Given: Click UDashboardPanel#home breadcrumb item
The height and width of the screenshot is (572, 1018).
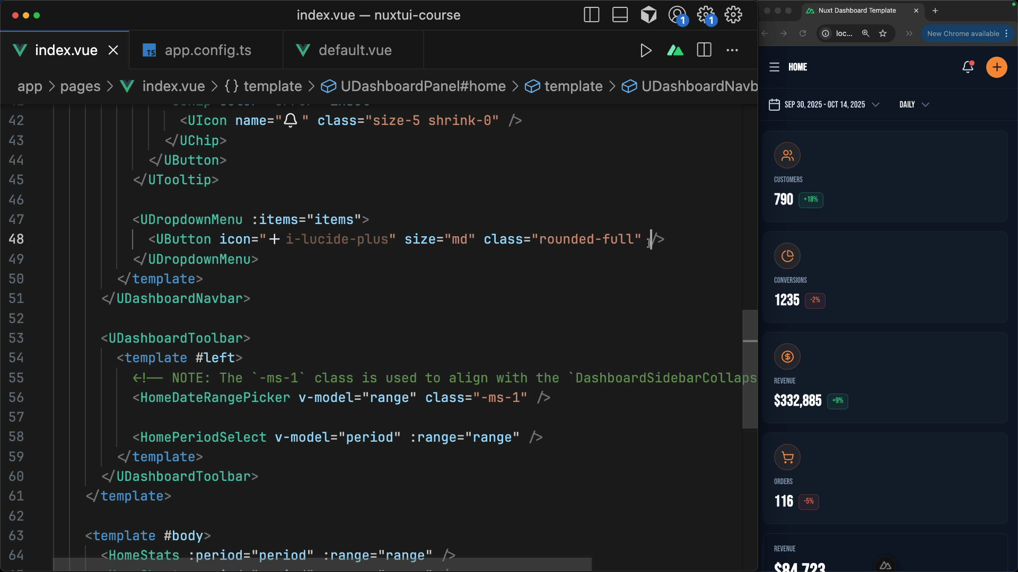Looking at the screenshot, I should (x=423, y=86).
